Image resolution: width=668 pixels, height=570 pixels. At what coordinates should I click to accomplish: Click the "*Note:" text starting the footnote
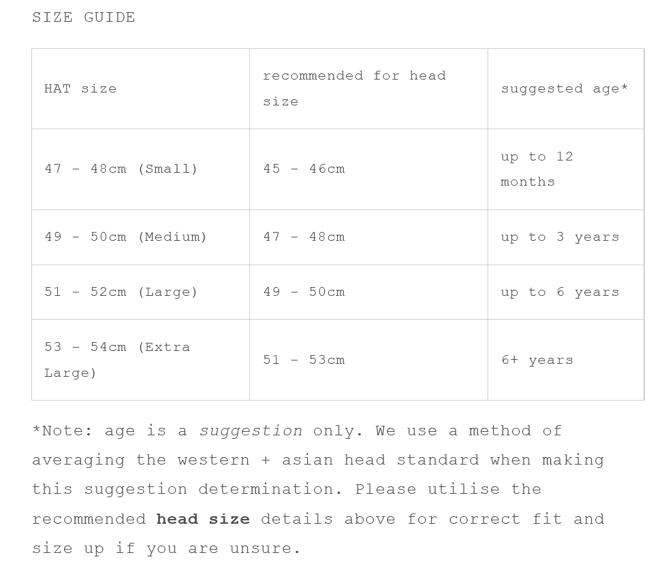63,431
